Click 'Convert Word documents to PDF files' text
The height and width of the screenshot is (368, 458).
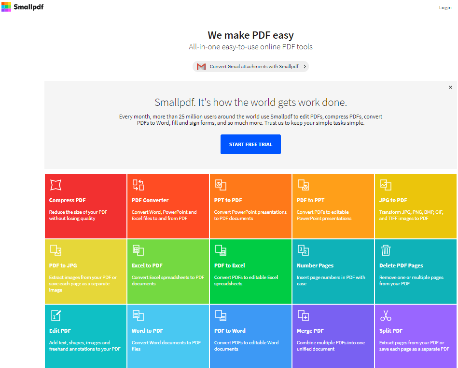pos(166,346)
